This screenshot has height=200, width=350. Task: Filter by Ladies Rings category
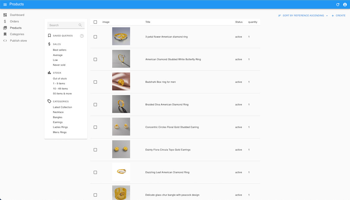click(x=60, y=127)
